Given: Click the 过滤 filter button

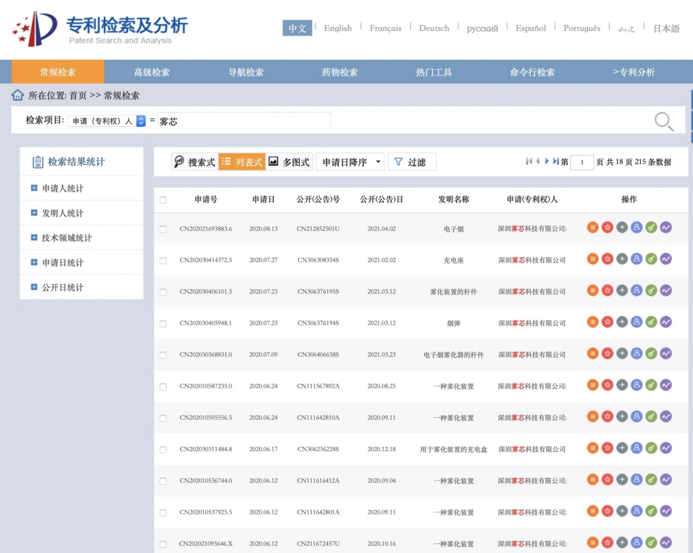Looking at the screenshot, I should [x=412, y=162].
